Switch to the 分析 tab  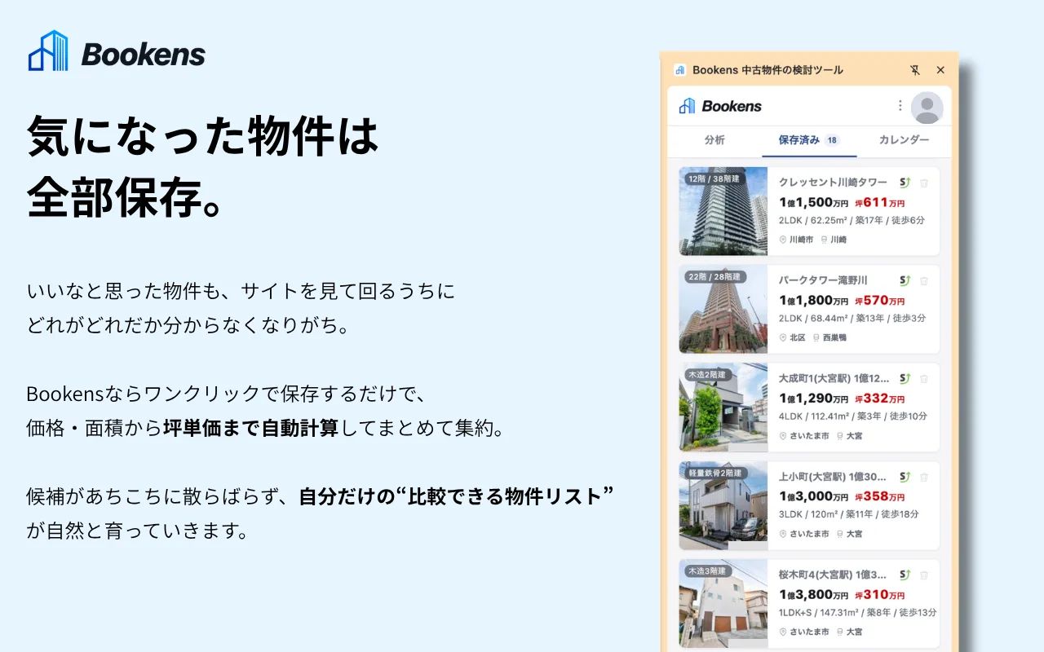pos(714,140)
